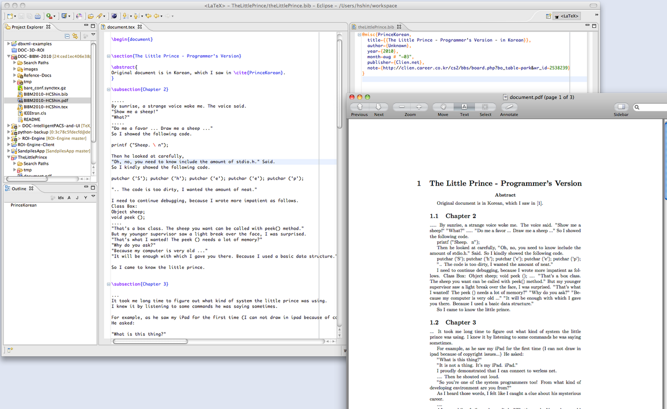Click the Zoom in button in the PDF viewer

coord(419,107)
